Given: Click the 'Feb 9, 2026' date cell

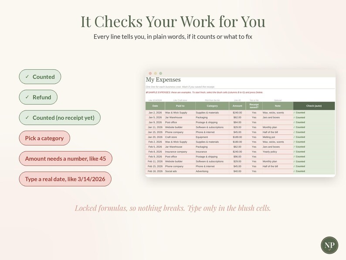Looking at the screenshot, I should [155, 157].
